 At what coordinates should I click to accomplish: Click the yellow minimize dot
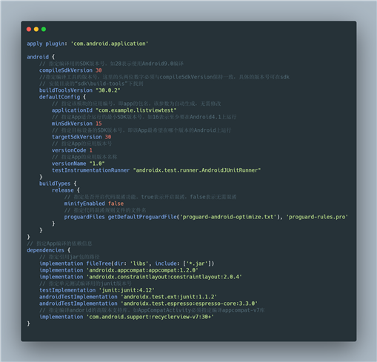[x=36, y=29]
